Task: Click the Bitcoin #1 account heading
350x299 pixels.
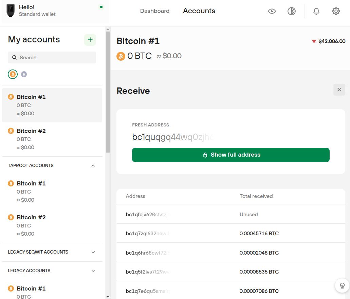Action: click(x=138, y=41)
